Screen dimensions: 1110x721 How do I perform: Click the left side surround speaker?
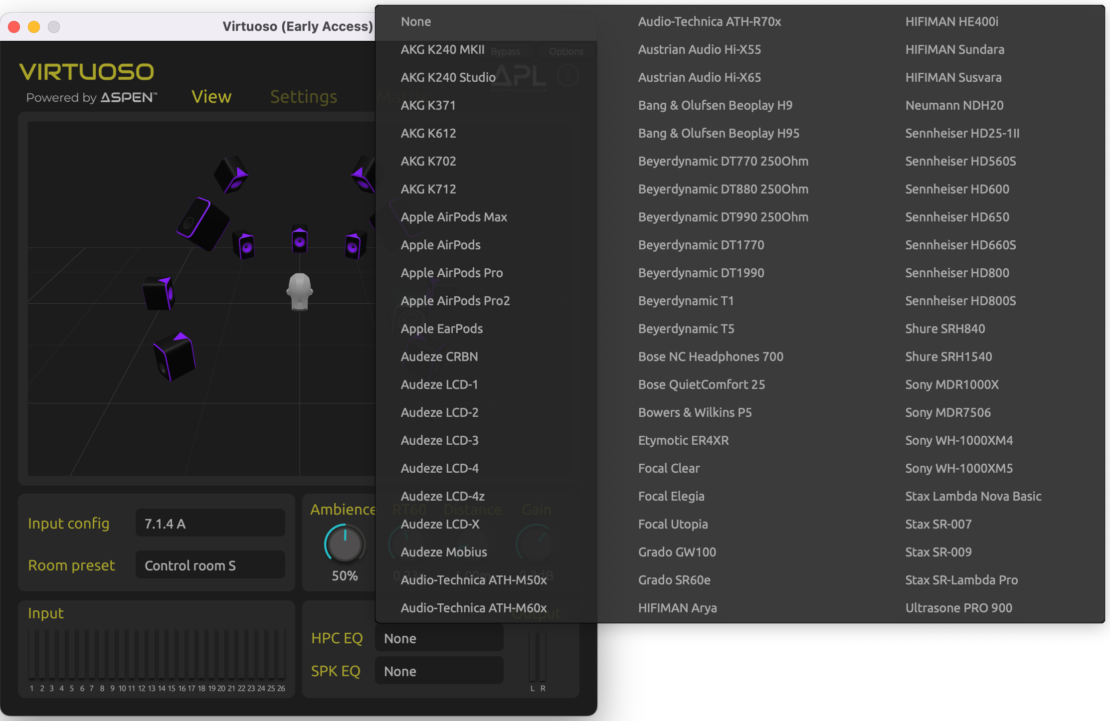159,293
